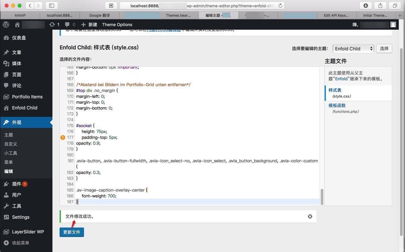Open 样式表 style.css file

335,90
